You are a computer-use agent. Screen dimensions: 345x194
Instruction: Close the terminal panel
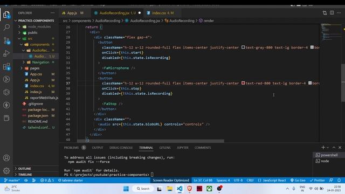(340, 147)
